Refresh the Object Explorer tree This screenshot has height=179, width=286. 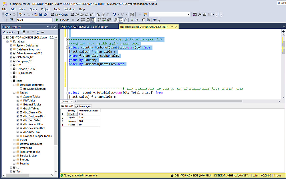point(38,32)
